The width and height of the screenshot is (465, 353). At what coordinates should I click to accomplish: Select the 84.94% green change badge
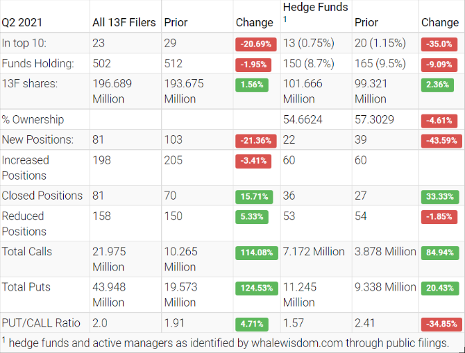coord(440,252)
